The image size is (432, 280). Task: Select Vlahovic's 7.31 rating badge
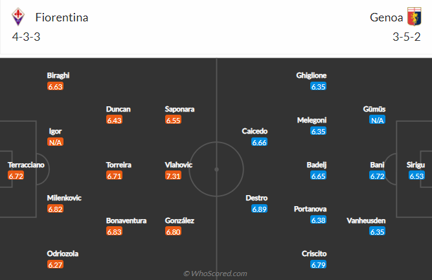pos(173,176)
